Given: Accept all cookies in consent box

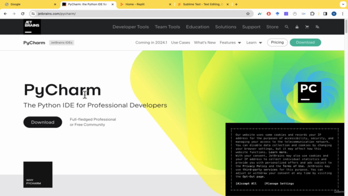Looking at the screenshot, I should (x=246, y=183).
